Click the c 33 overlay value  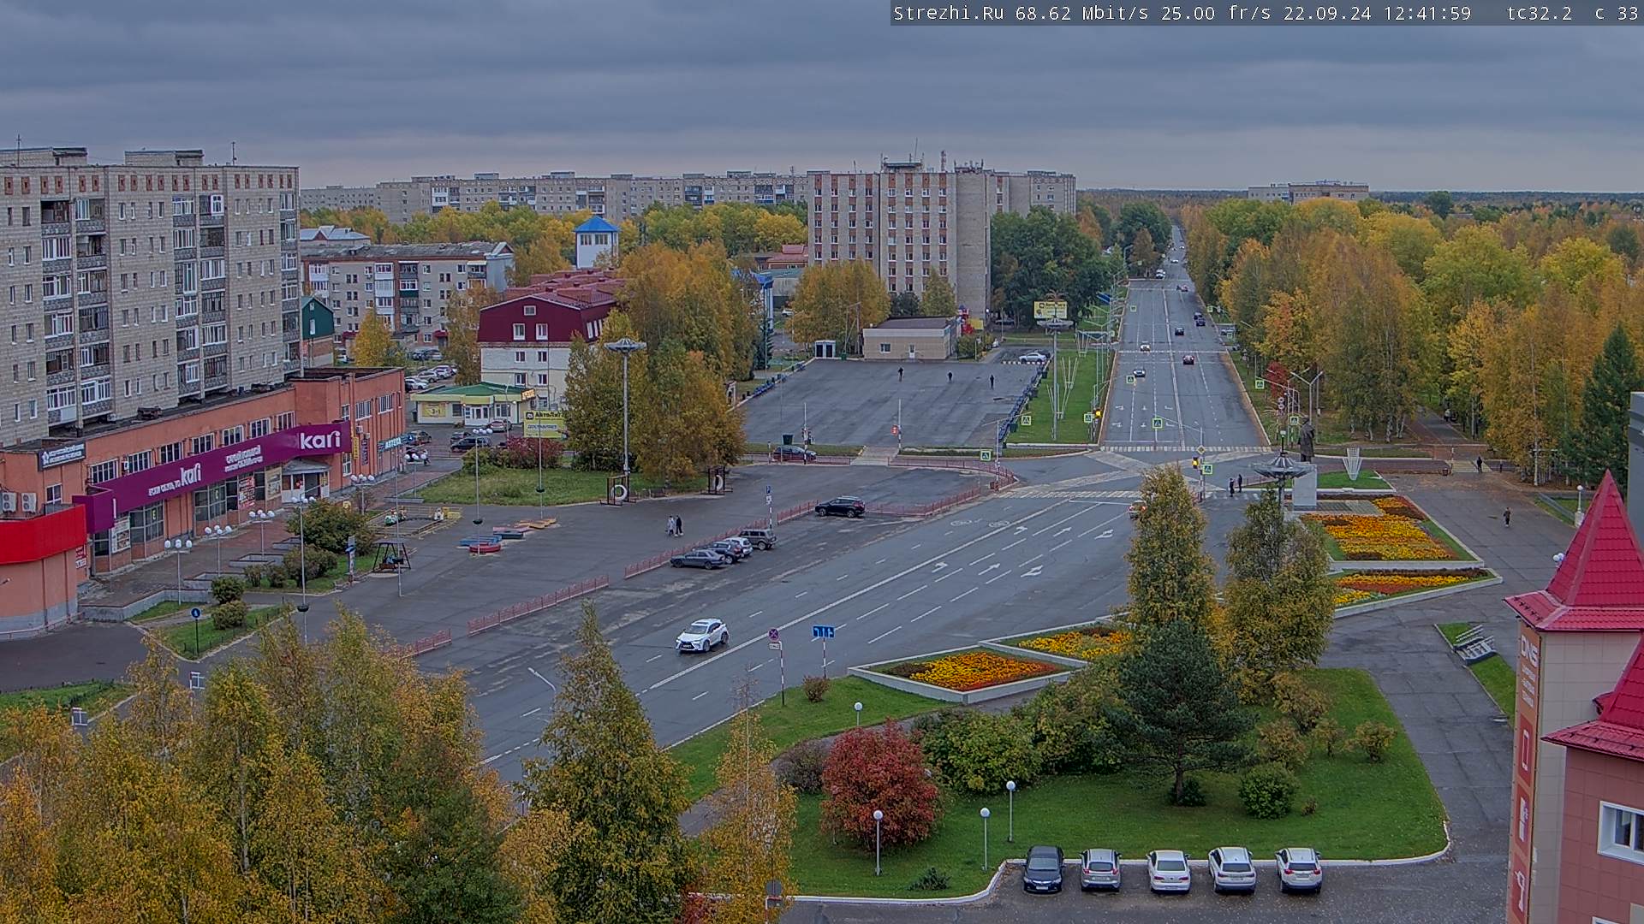(1617, 13)
